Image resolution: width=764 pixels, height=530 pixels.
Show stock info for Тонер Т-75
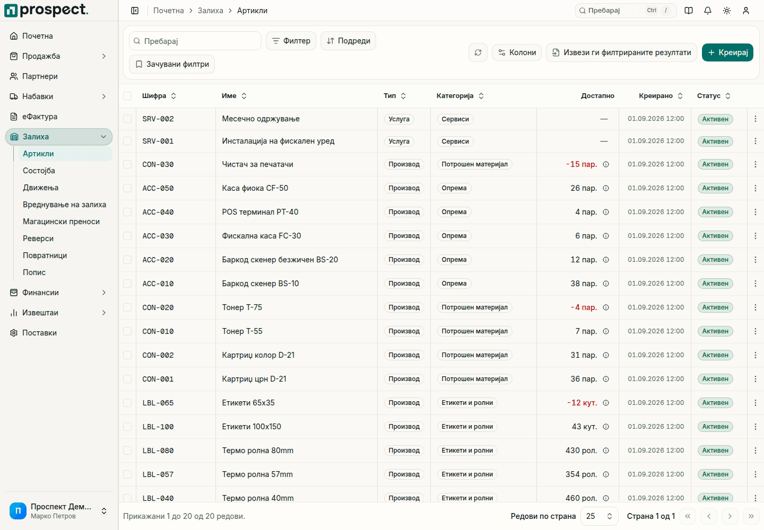click(606, 307)
